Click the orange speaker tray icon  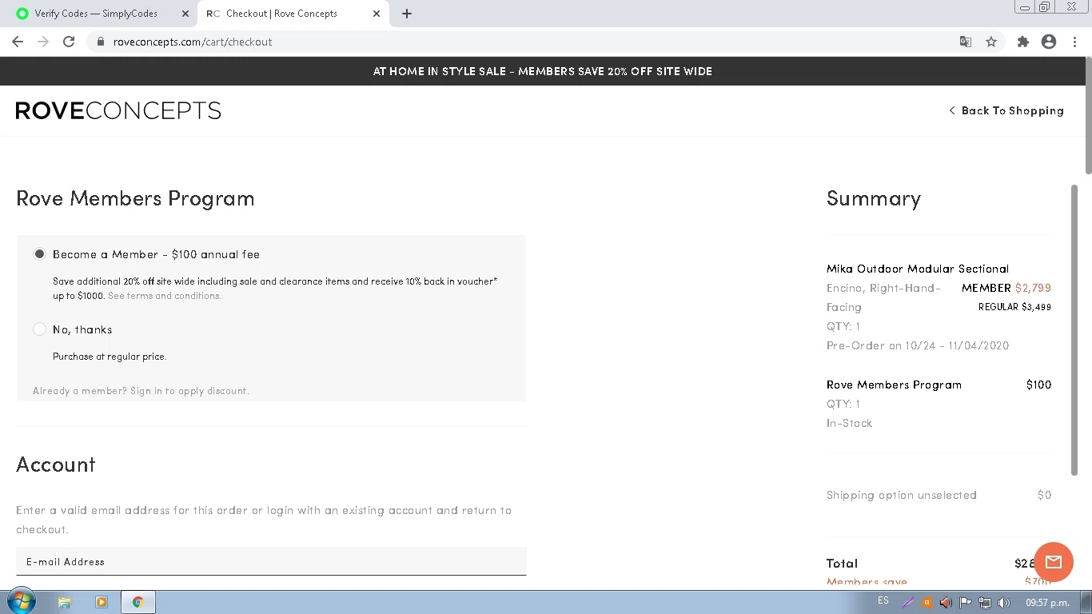tap(946, 603)
